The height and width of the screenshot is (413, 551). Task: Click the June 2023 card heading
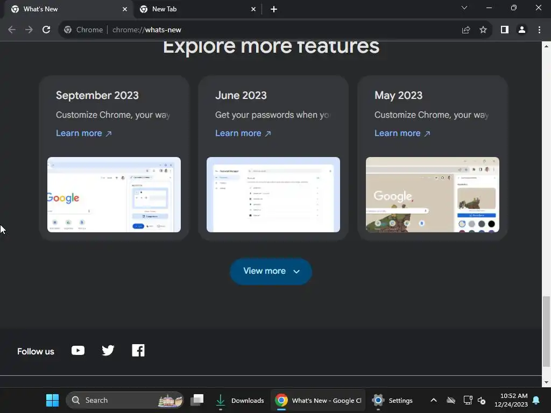(241, 95)
